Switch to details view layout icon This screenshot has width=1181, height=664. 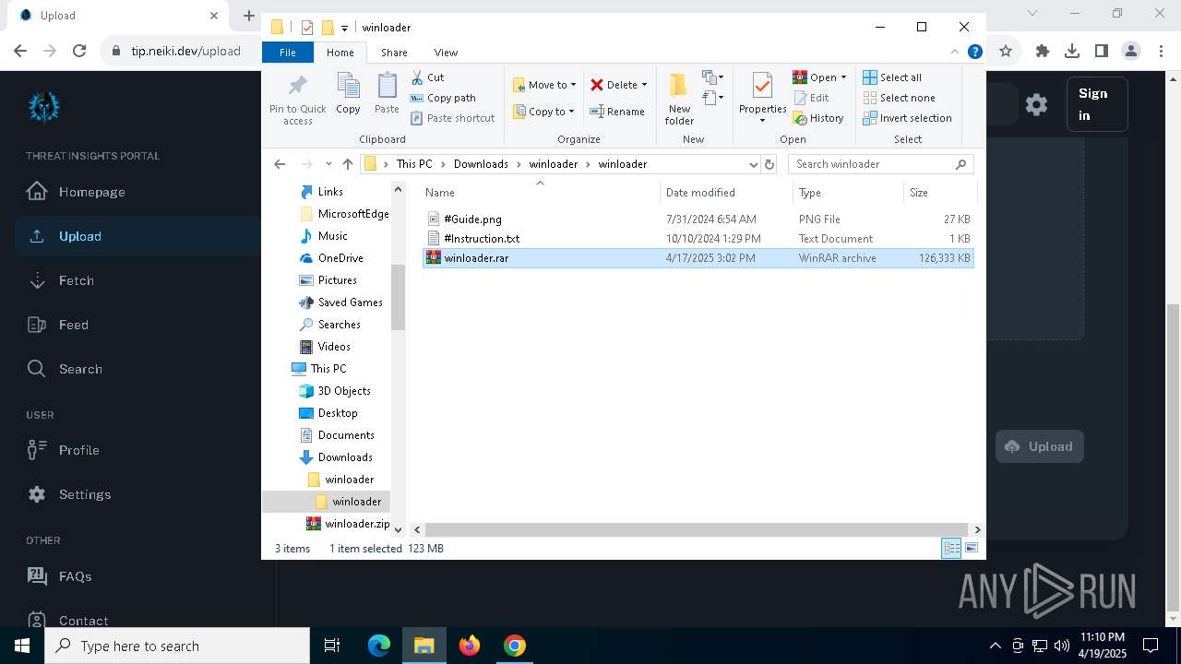pyautogui.click(x=951, y=549)
